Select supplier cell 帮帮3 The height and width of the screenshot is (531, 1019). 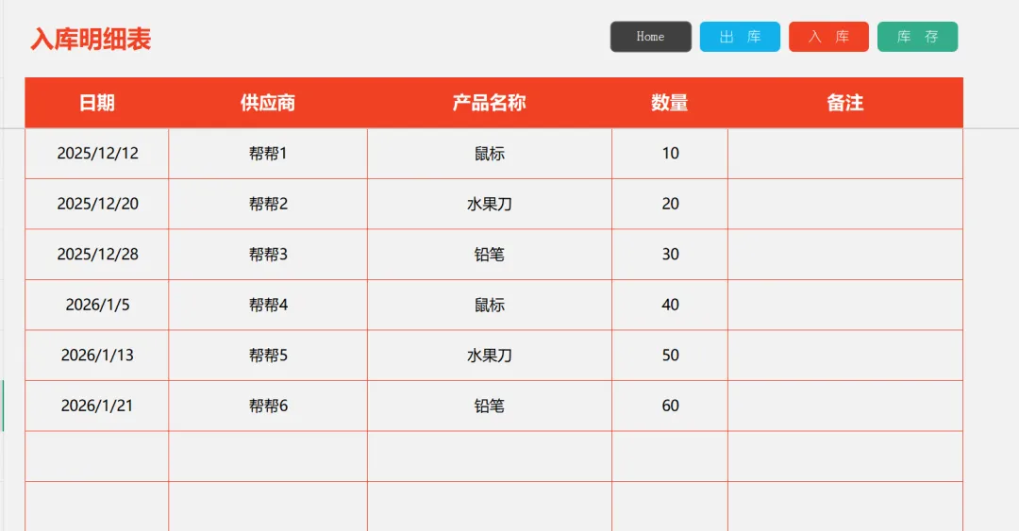pos(268,254)
